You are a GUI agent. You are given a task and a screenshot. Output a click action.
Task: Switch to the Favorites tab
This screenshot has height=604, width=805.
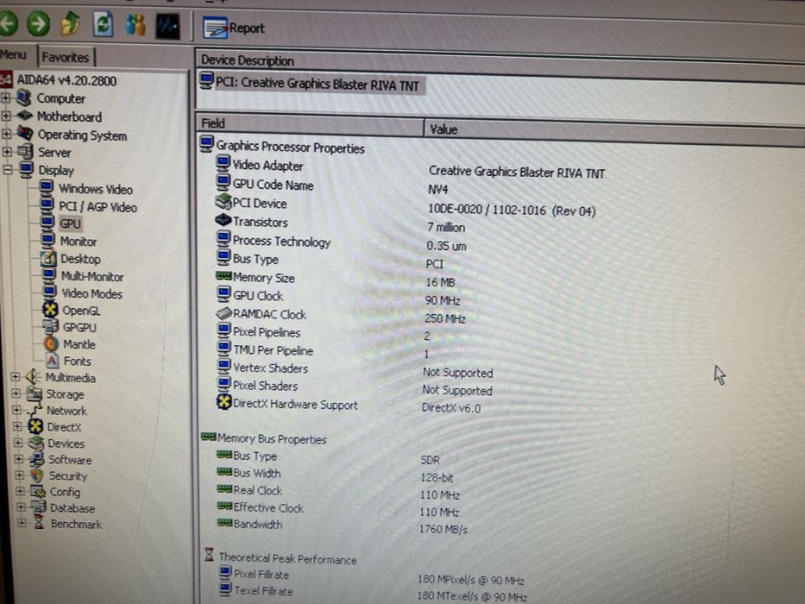click(66, 57)
